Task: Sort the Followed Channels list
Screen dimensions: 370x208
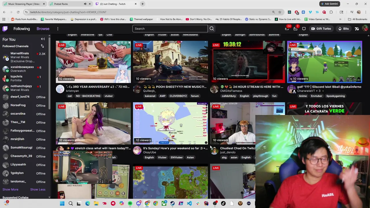Action: tap(42, 46)
